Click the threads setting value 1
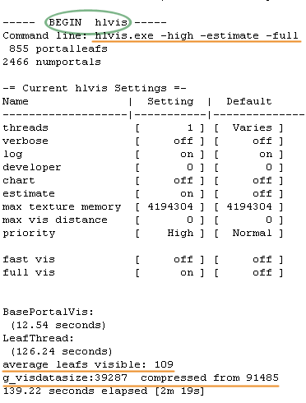This screenshot has width=306, height=403. click(190, 127)
